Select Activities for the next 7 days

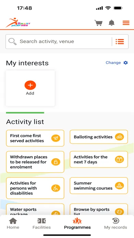tap(99, 159)
